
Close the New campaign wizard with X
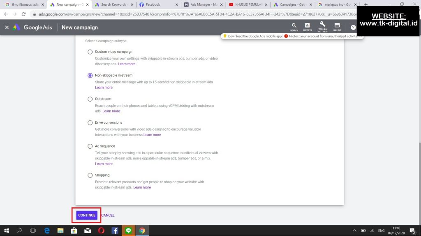pos(7,27)
